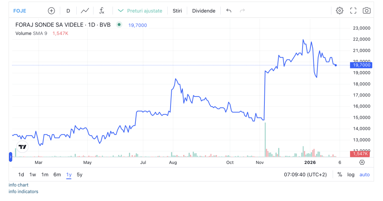Toggle auto scale mode
The image size is (383, 201).
coord(364,174)
